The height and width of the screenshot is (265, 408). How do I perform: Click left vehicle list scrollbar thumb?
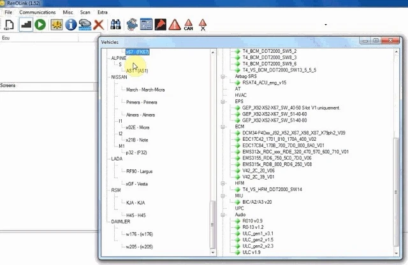(x=212, y=224)
